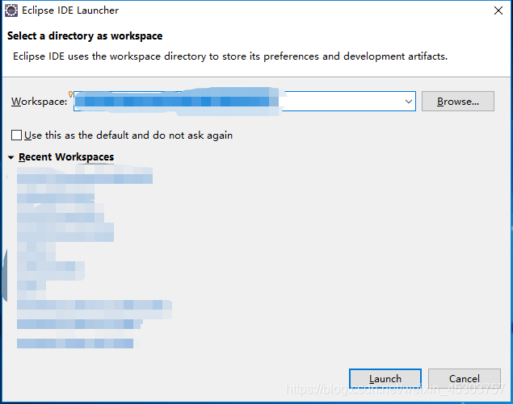Collapse the Recent Workspaces section
This screenshot has height=404, width=513.
[11, 158]
